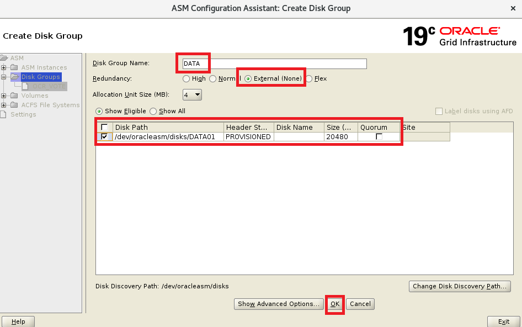This screenshot has height=327, width=522.
Task: Click the Disk Group Name input field
Action: (x=275, y=64)
